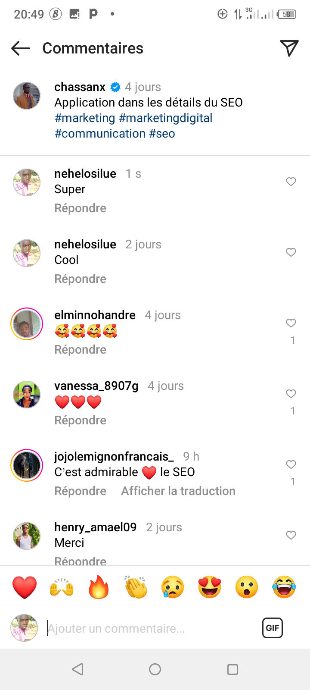Go back using the top arrow
Screen dimensions: 310x690
pyautogui.click(x=21, y=48)
